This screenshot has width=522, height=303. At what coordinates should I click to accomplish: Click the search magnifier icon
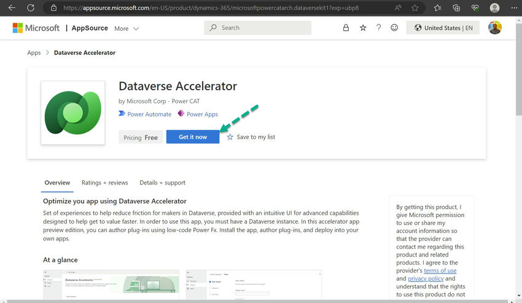(213, 28)
